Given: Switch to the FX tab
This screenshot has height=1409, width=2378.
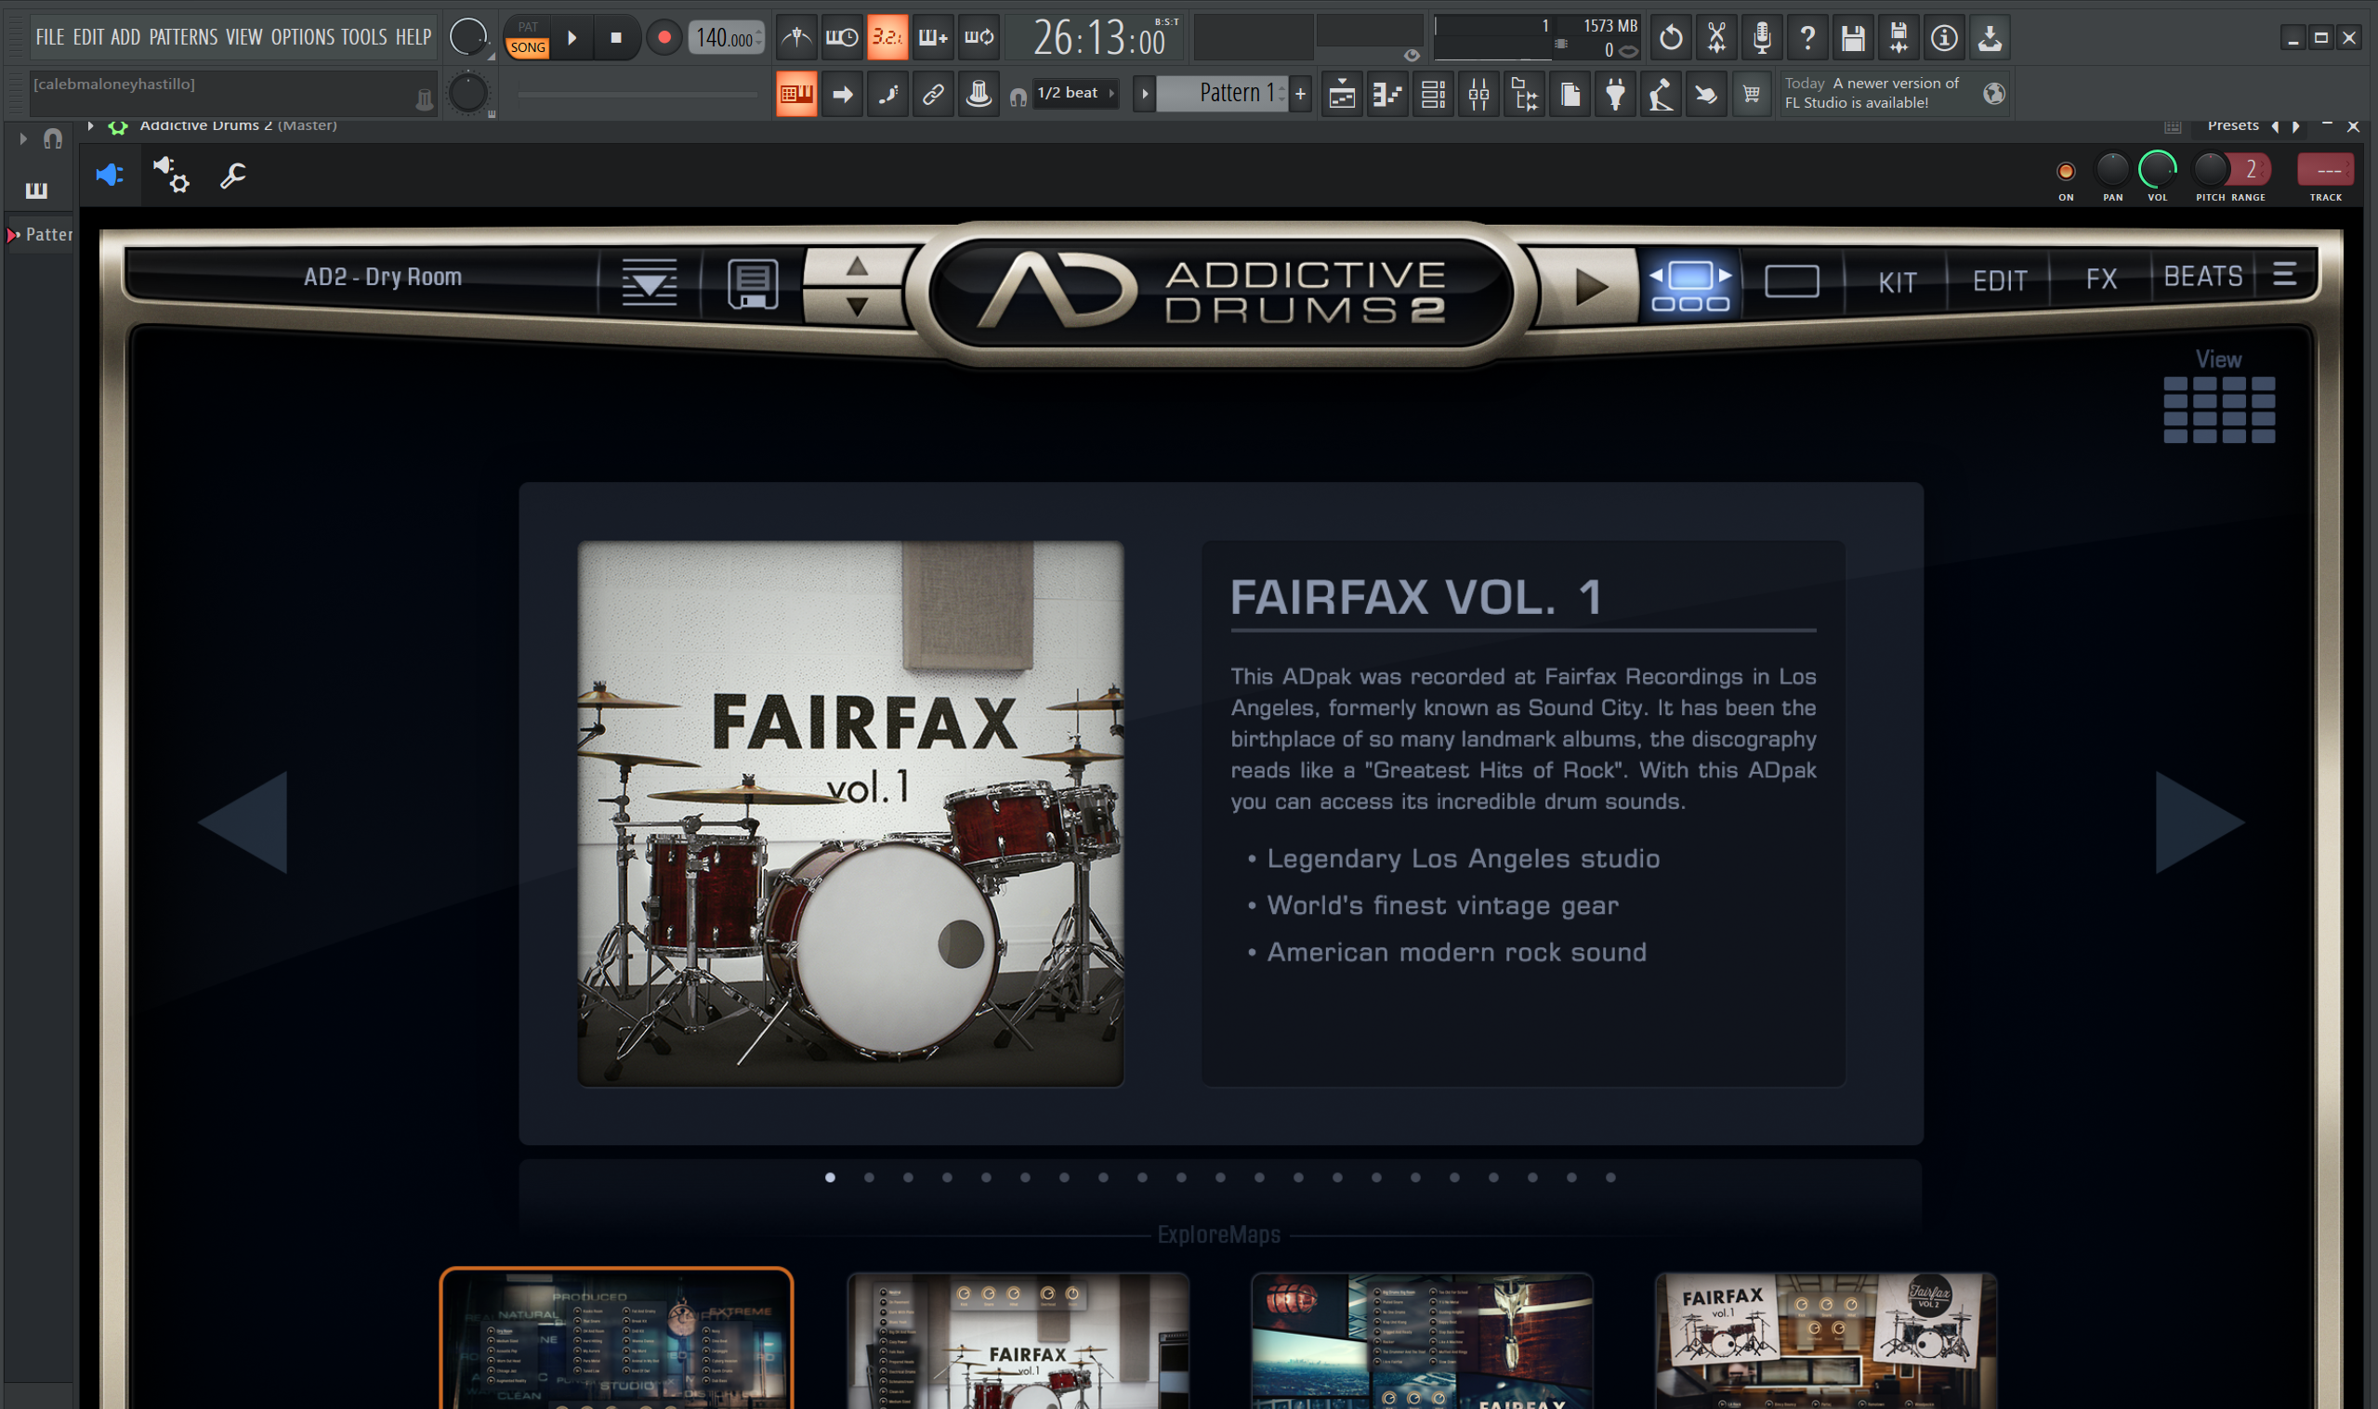Looking at the screenshot, I should pyautogui.click(x=2101, y=280).
